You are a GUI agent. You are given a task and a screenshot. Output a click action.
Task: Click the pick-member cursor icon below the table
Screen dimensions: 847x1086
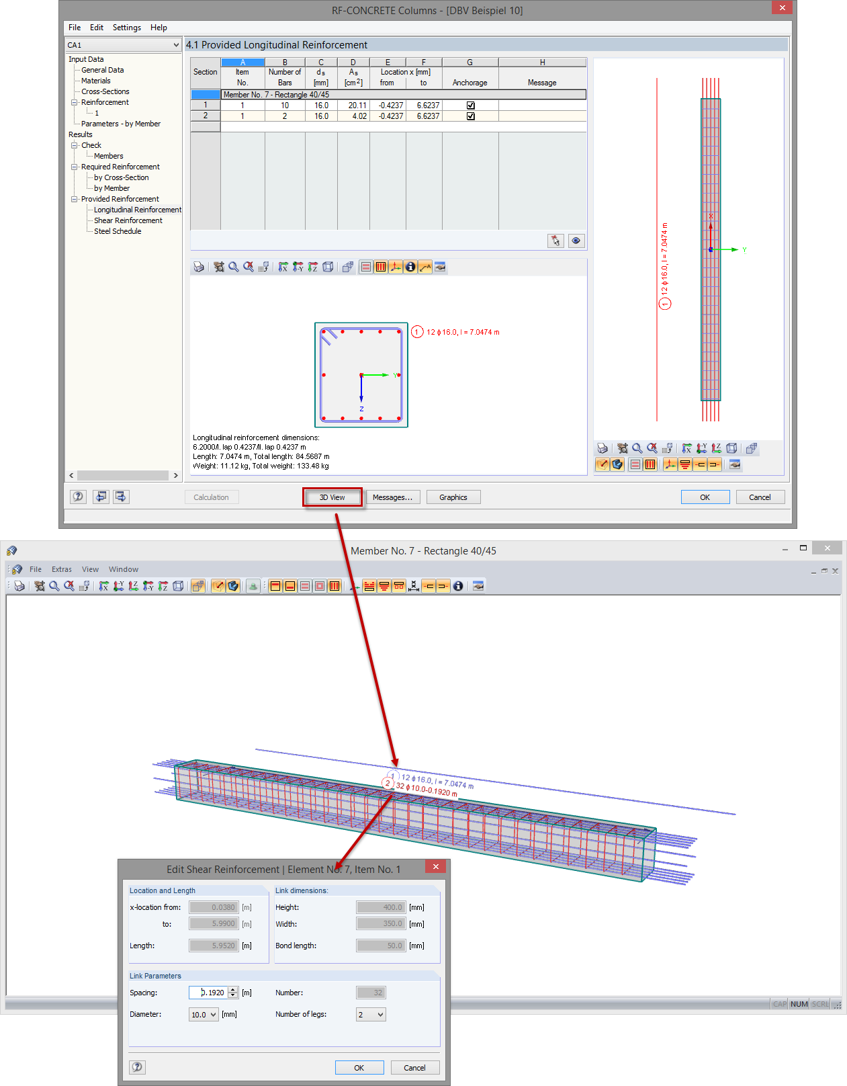point(555,241)
